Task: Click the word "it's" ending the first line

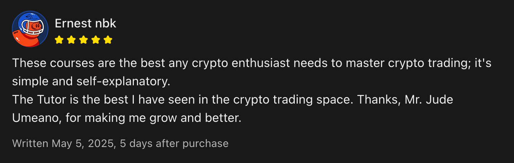Action: 483,63
